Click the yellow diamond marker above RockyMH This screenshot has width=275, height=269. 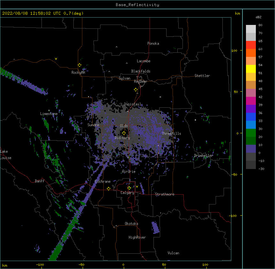pos(79,65)
